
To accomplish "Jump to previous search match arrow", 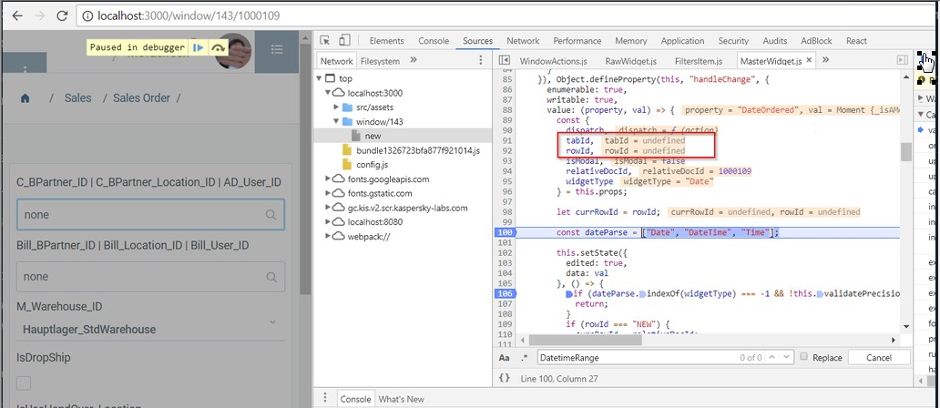I will [772, 357].
